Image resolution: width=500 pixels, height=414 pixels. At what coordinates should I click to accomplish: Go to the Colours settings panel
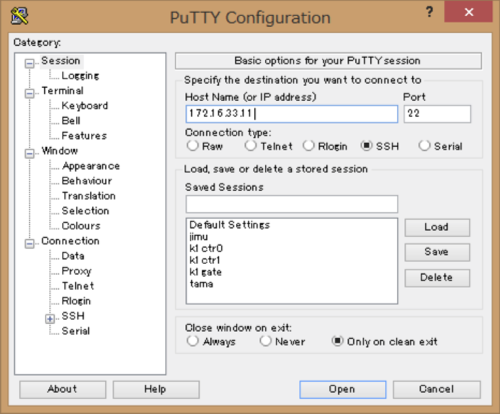pyautogui.click(x=80, y=226)
